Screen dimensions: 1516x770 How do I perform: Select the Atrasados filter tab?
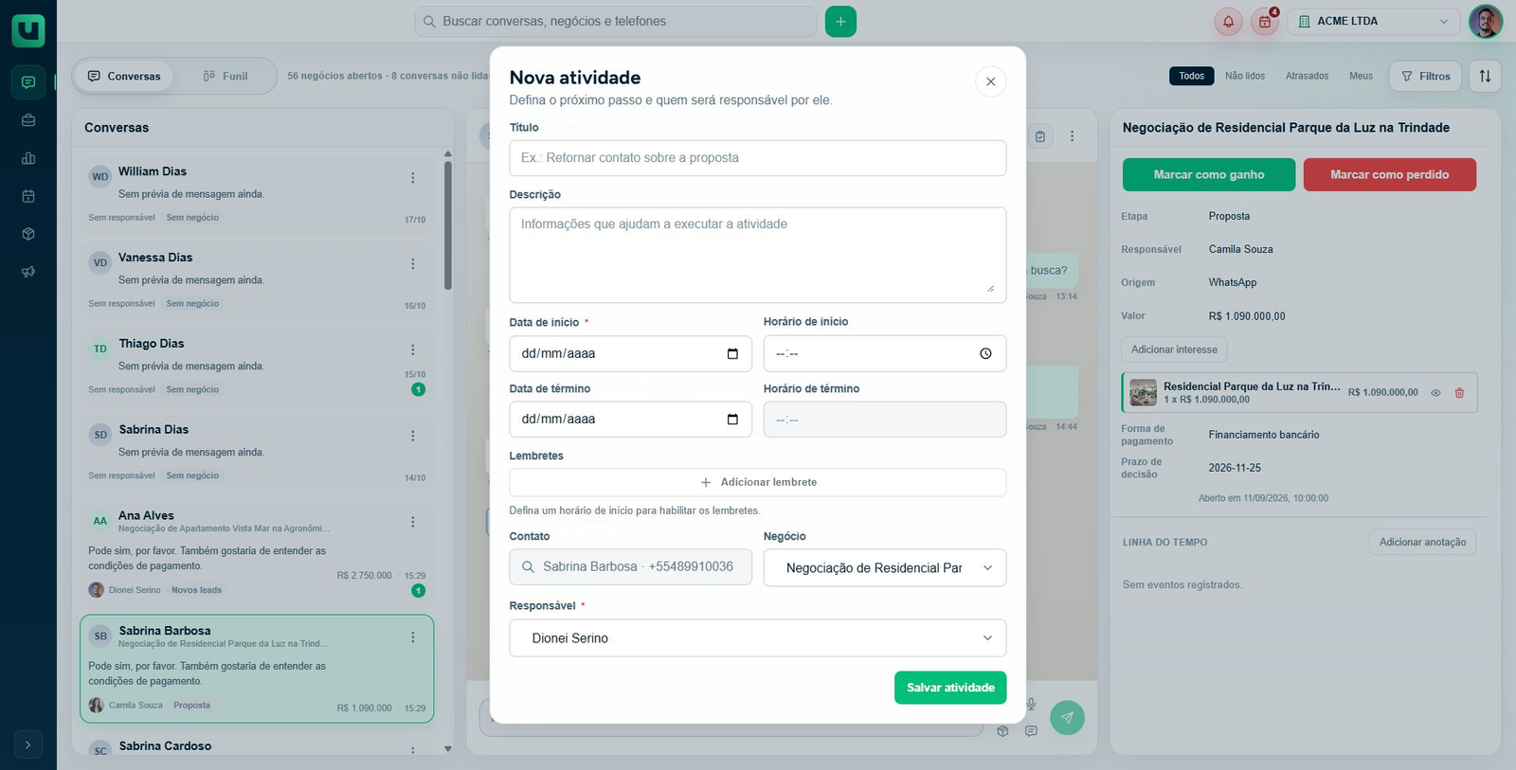1307,76
